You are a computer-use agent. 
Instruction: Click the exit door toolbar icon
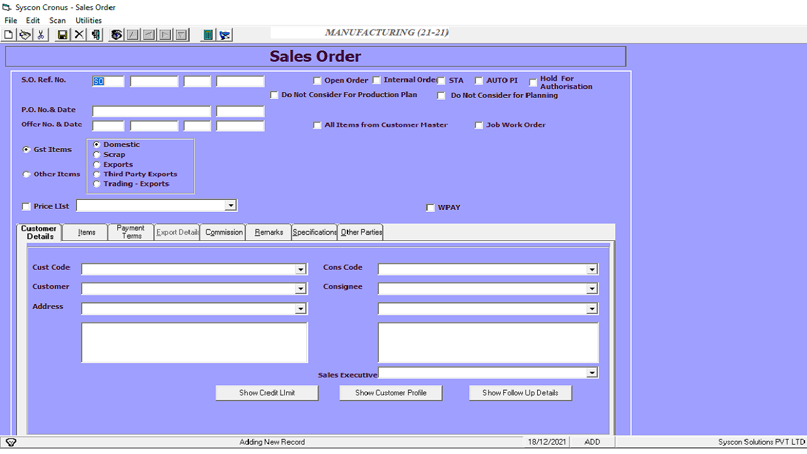(95, 35)
